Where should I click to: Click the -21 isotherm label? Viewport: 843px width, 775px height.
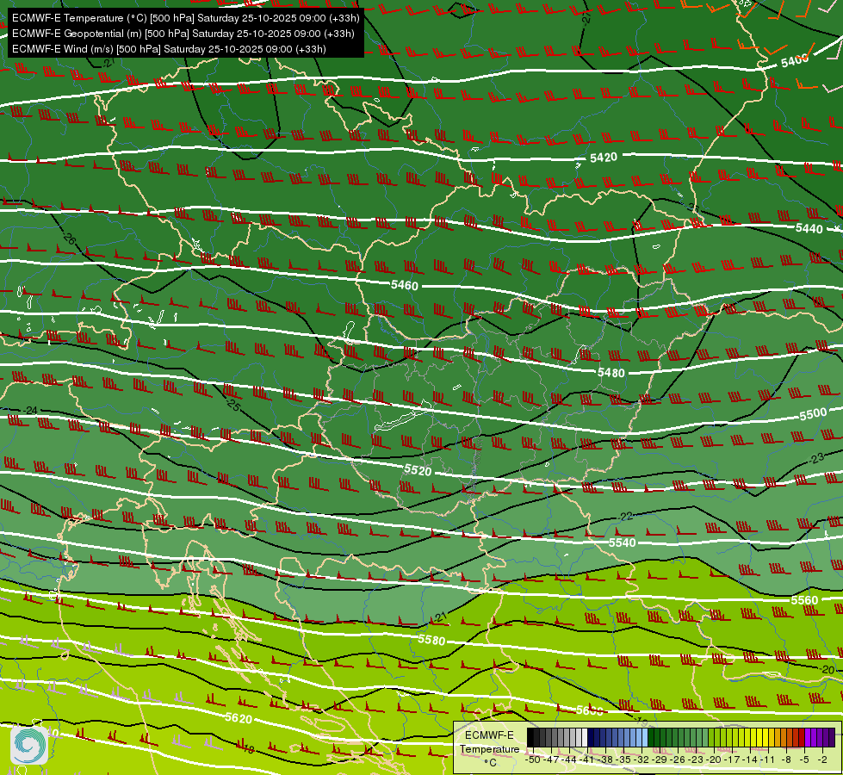[439, 617]
